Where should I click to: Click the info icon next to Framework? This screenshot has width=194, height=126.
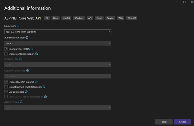coord(18,26)
